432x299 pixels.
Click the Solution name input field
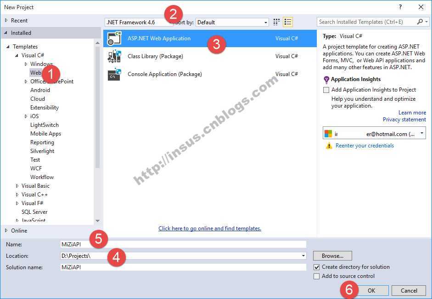tap(183, 267)
